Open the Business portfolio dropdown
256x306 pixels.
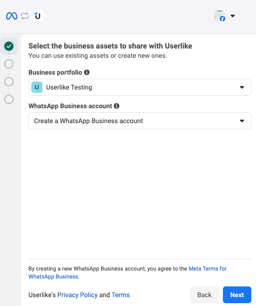point(140,87)
